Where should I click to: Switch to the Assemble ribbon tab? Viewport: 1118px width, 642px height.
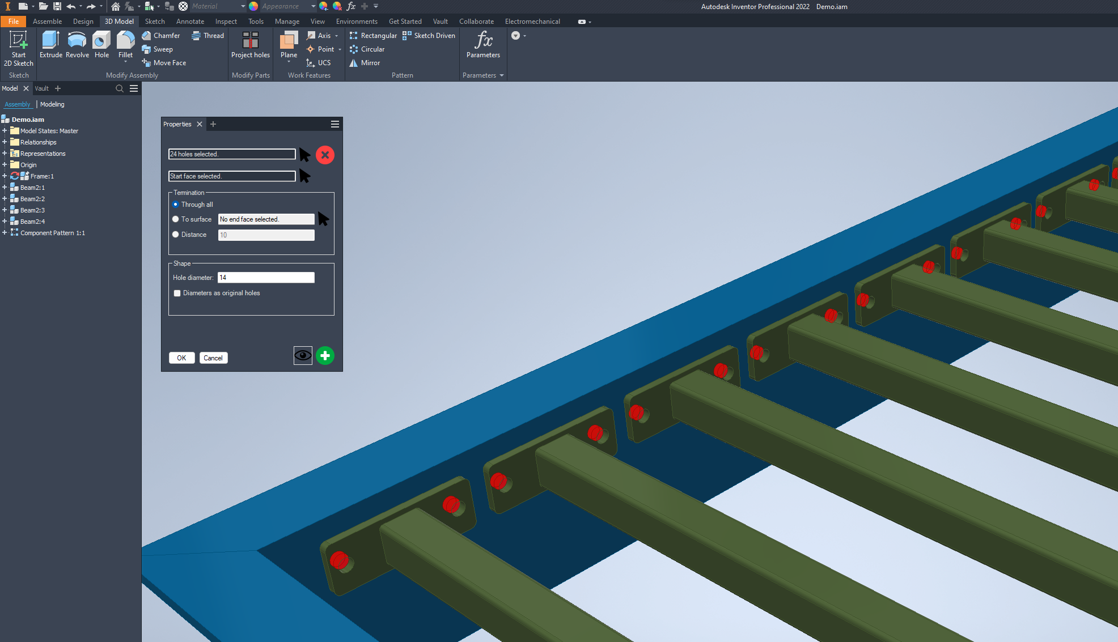47,22
